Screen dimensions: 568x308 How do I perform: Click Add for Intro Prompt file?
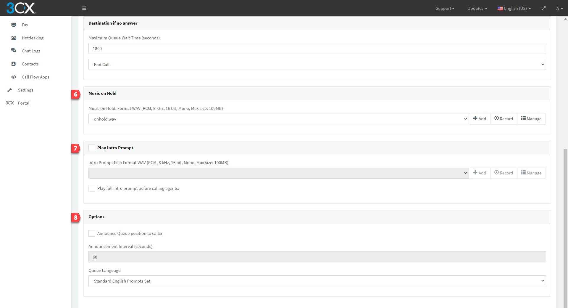[480, 173]
